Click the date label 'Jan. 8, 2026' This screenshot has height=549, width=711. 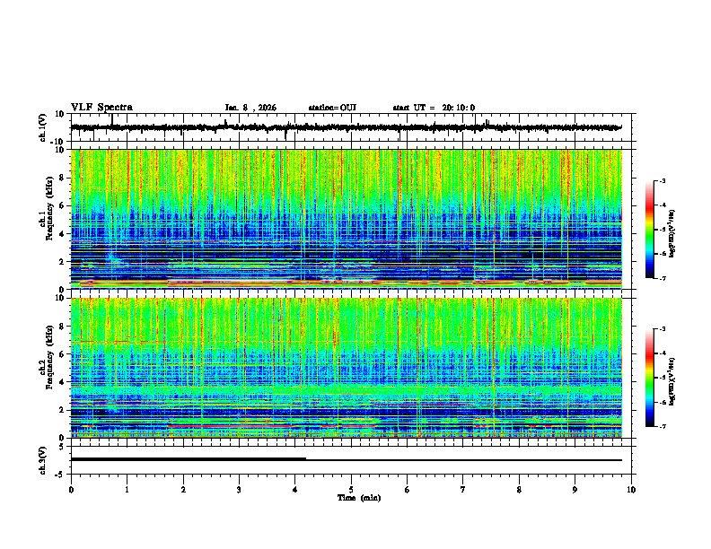[250, 108]
